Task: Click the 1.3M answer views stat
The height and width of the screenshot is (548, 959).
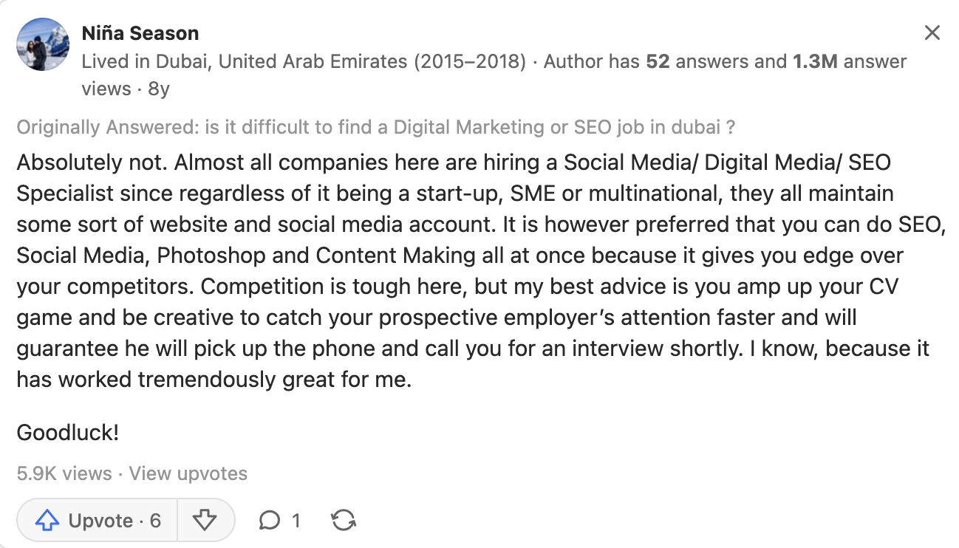Action: [x=850, y=61]
